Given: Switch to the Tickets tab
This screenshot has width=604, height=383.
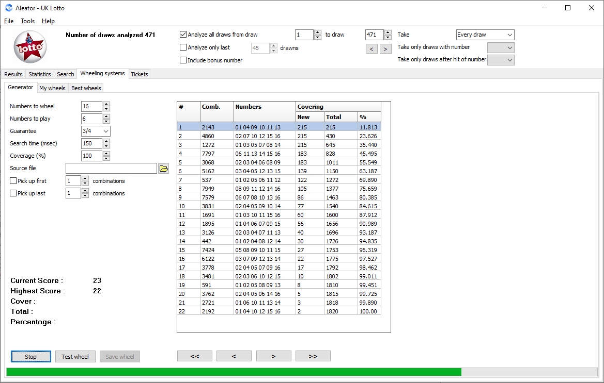Looking at the screenshot, I should click(x=140, y=74).
